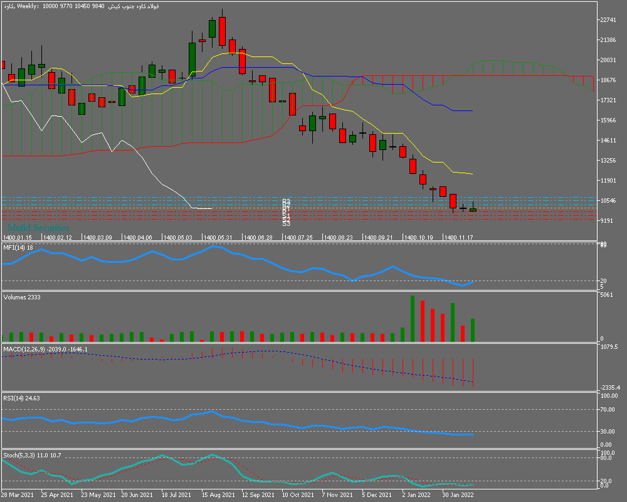Click the 9191 price axis label
This screenshot has width=627, height=502.
point(606,221)
